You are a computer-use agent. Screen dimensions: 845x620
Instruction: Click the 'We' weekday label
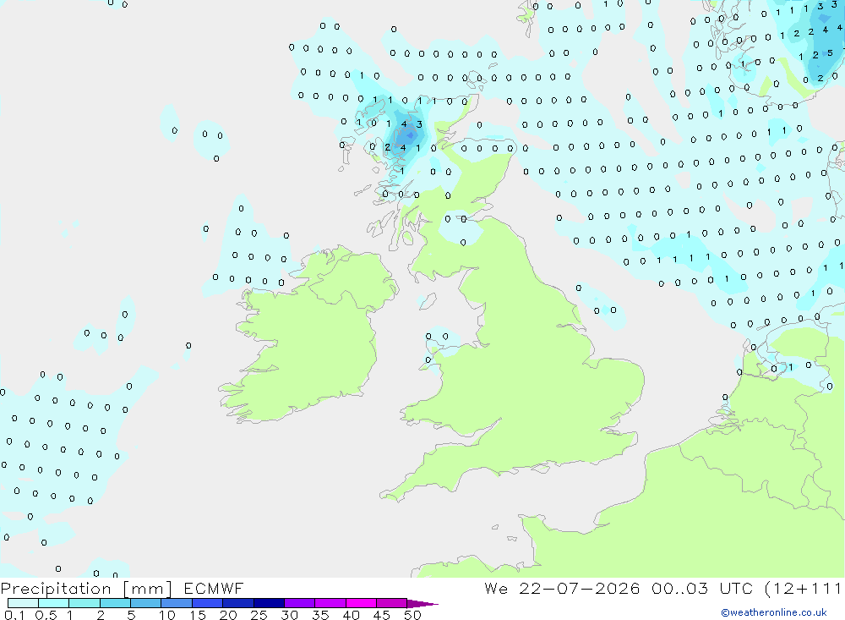[496, 588]
